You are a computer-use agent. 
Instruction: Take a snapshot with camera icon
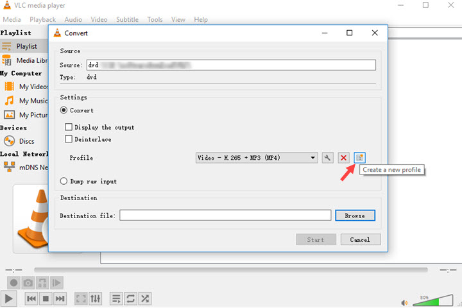pos(28,283)
